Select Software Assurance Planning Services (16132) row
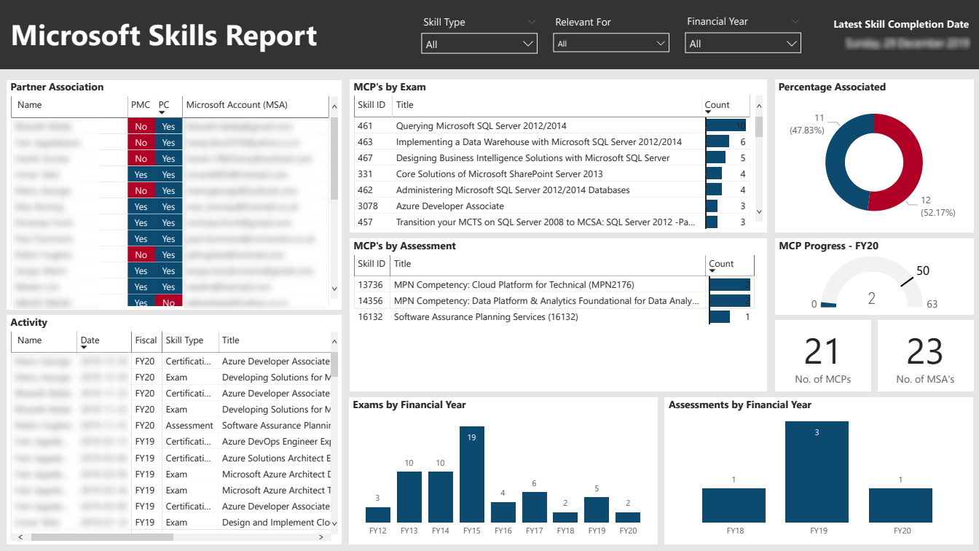This screenshot has width=979, height=551. [554, 316]
